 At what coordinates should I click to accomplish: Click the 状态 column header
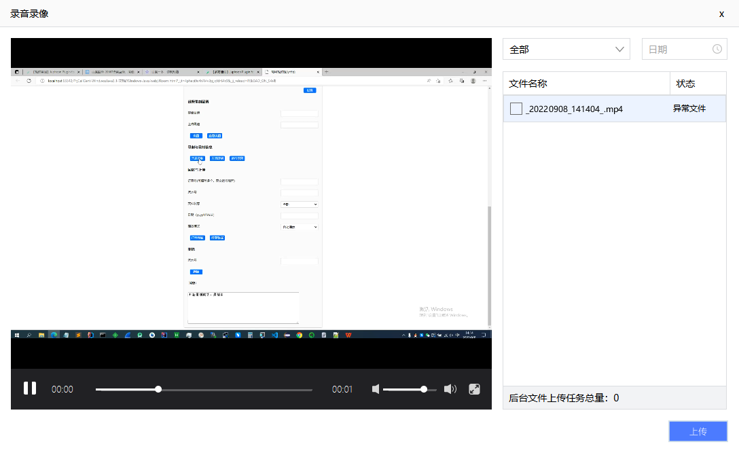(698, 84)
